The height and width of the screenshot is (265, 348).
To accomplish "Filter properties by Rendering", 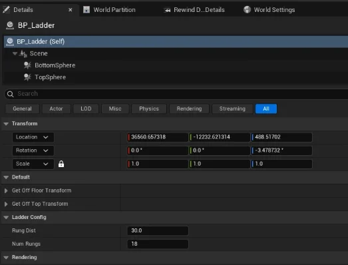I will tap(189, 109).
